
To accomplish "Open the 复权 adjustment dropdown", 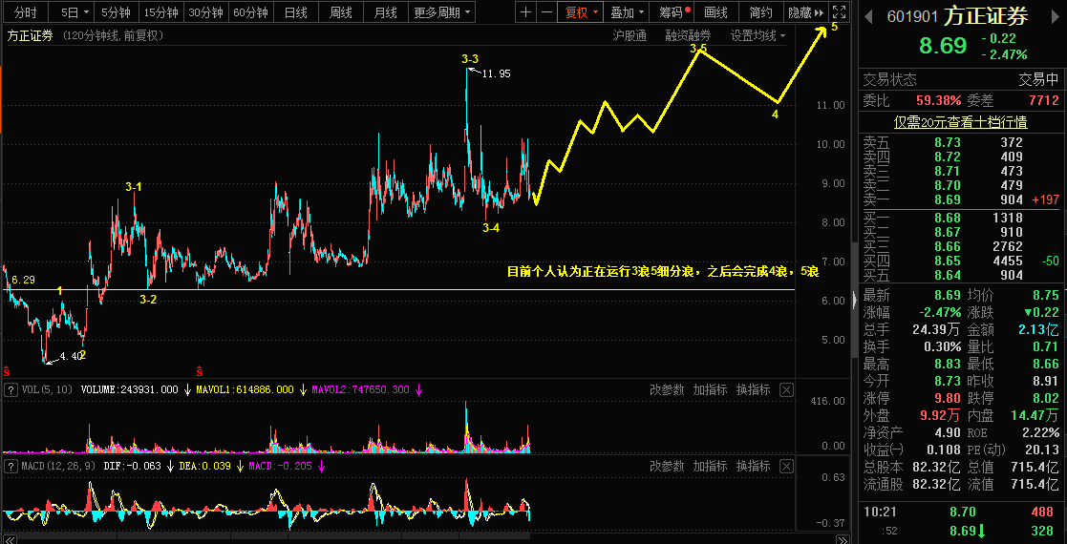I will pos(580,12).
